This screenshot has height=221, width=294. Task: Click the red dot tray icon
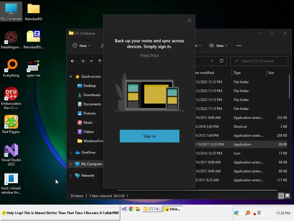(254, 214)
